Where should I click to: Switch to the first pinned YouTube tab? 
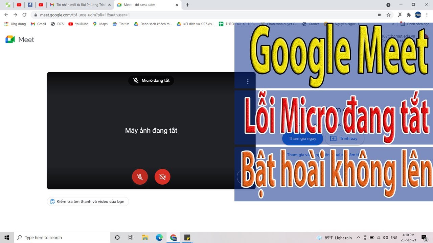(19, 5)
